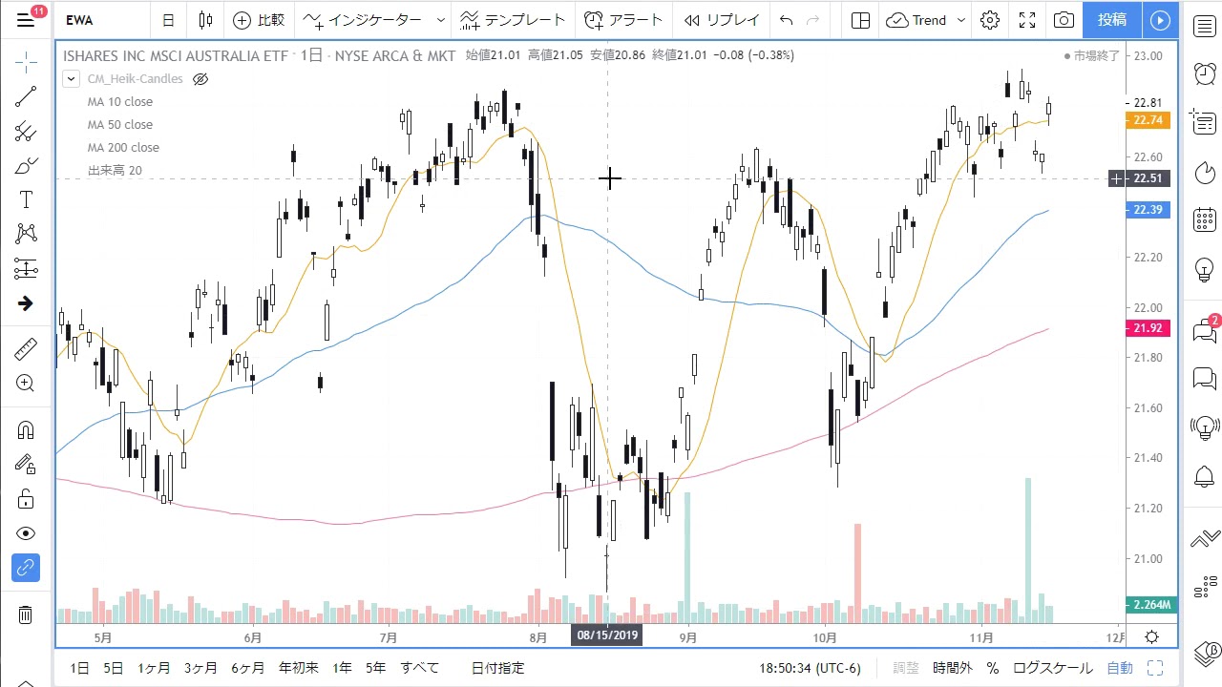Open the ideas lightbulb panel
Screen dimensions: 1222x687
tap(1205, 271)
